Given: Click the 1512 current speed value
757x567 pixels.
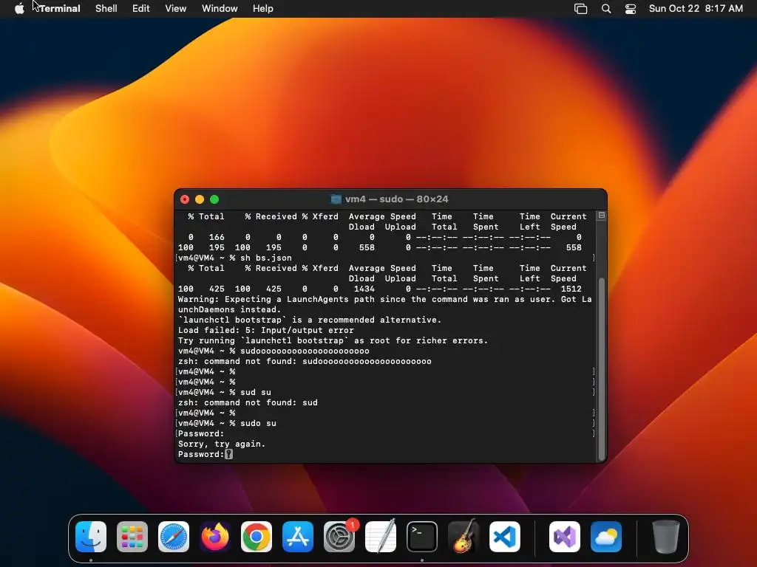Looking at the screenshot, I should pyautogui.click(x=571, y=289).
